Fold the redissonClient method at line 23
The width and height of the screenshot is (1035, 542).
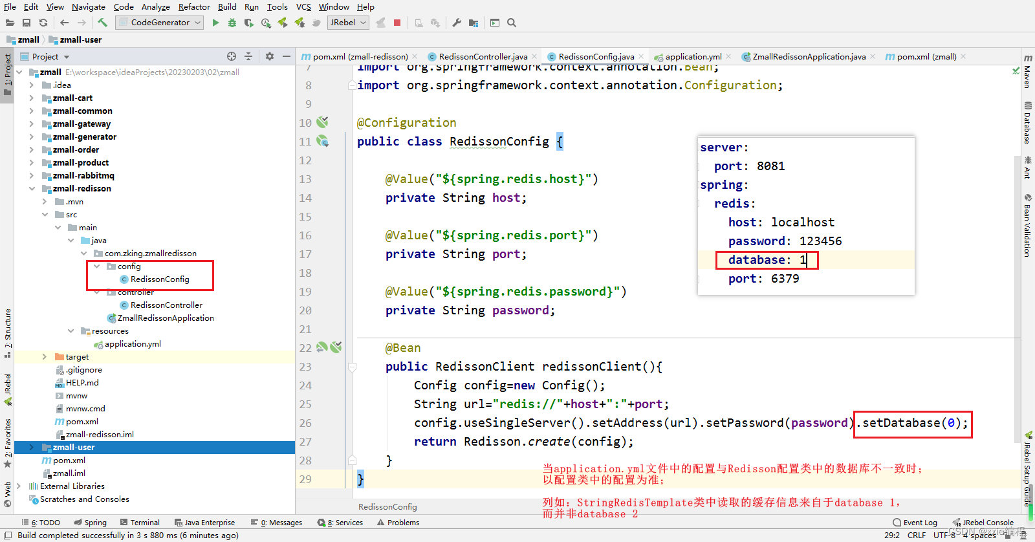(353, 367)
